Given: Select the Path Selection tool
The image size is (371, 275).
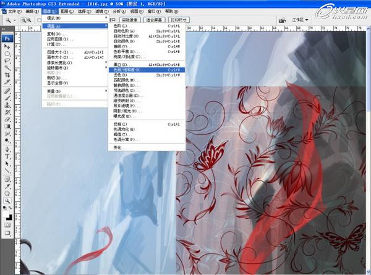Looking at the screenshot, I should 7,163.
